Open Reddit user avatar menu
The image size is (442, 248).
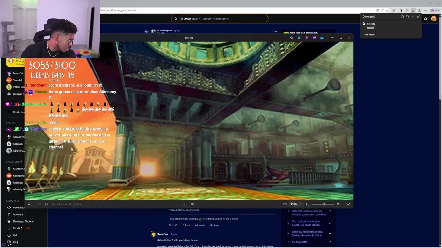(434, 19)
